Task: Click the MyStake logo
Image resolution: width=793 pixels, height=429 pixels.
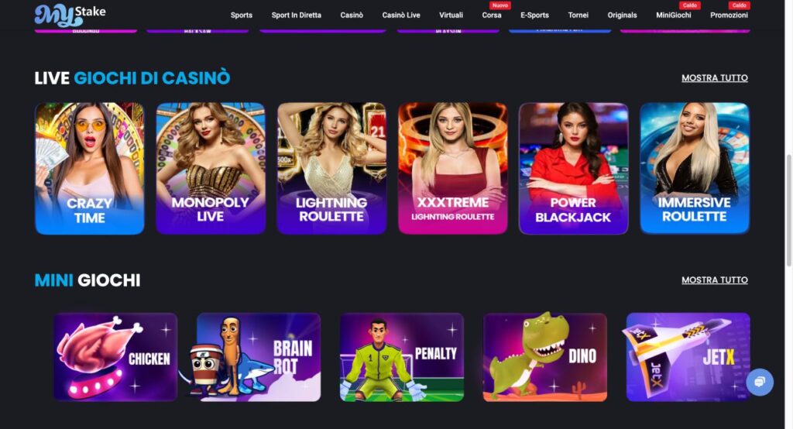Action: [x=70, y=15]
